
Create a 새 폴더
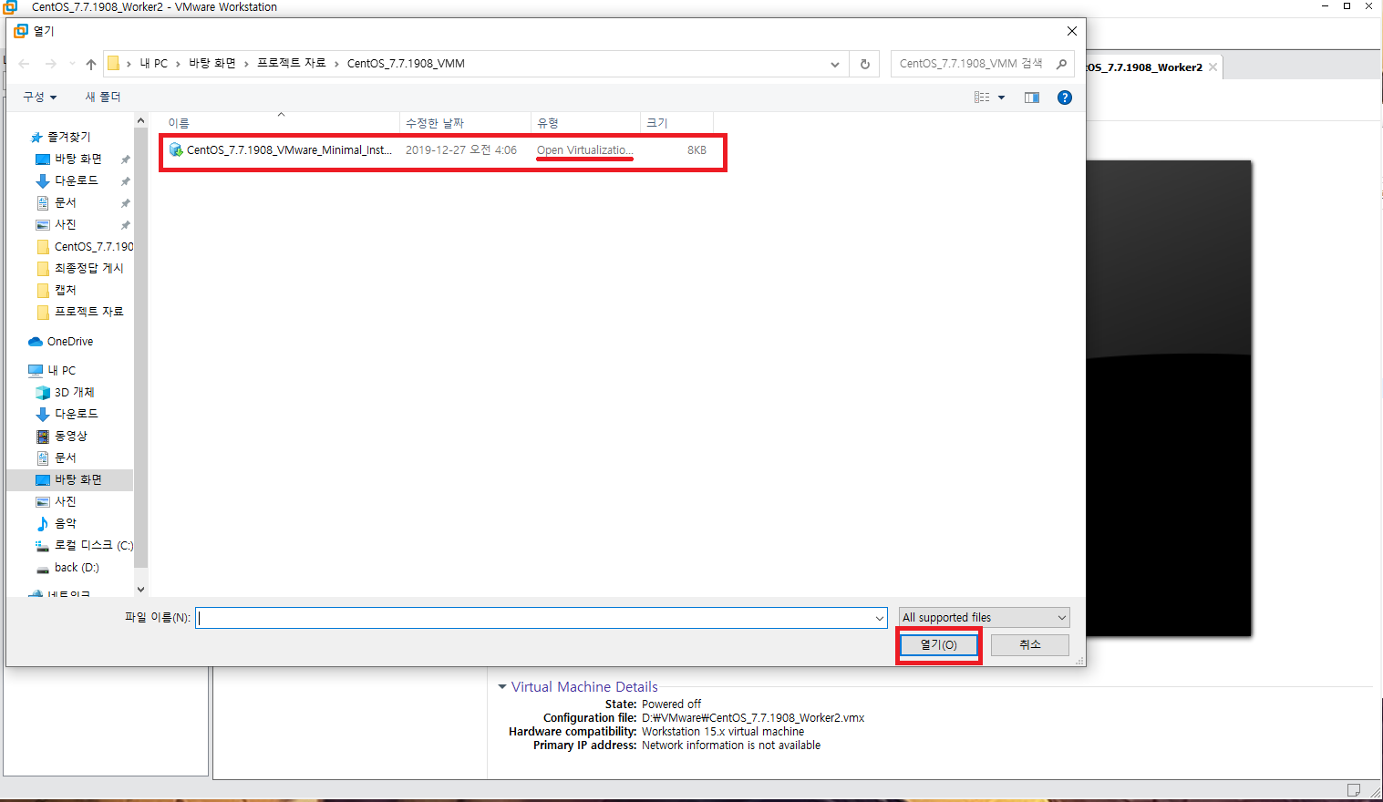click(103, 97)
